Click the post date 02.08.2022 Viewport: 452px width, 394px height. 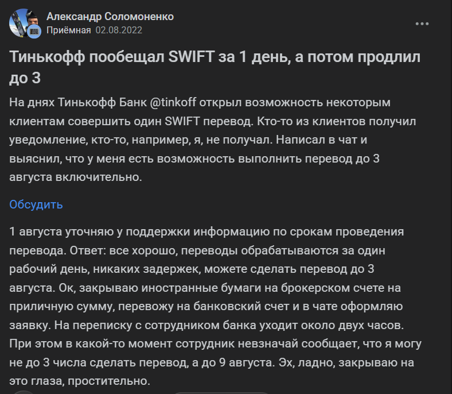click(119, 30)
